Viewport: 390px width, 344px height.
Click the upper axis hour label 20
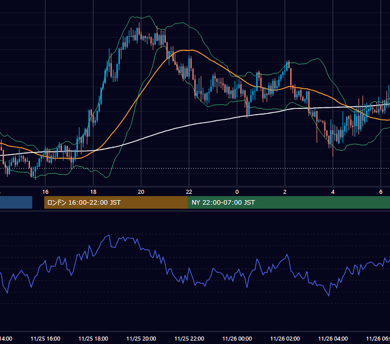pyautogui.click(x=141, y=192)
